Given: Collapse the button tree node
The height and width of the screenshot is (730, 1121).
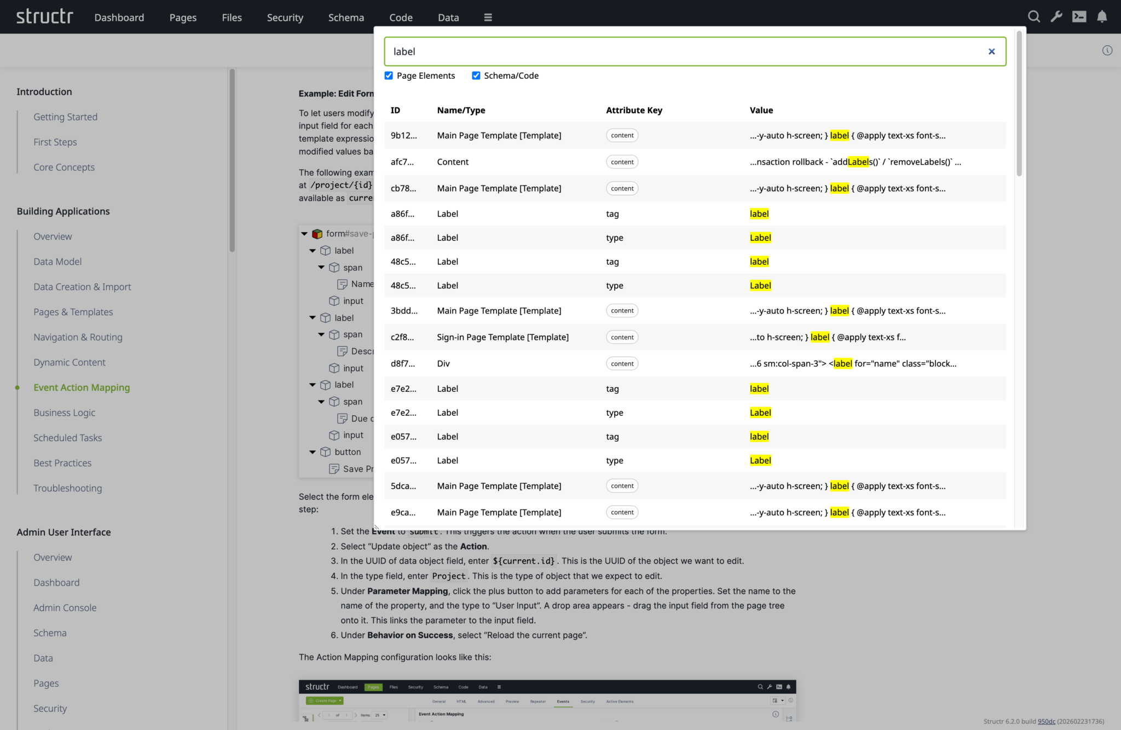Looking at the screenshot, I should point(313,452).
